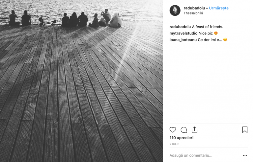
Task: Click the 2 IULIE post date
Action: pos(174,144)
